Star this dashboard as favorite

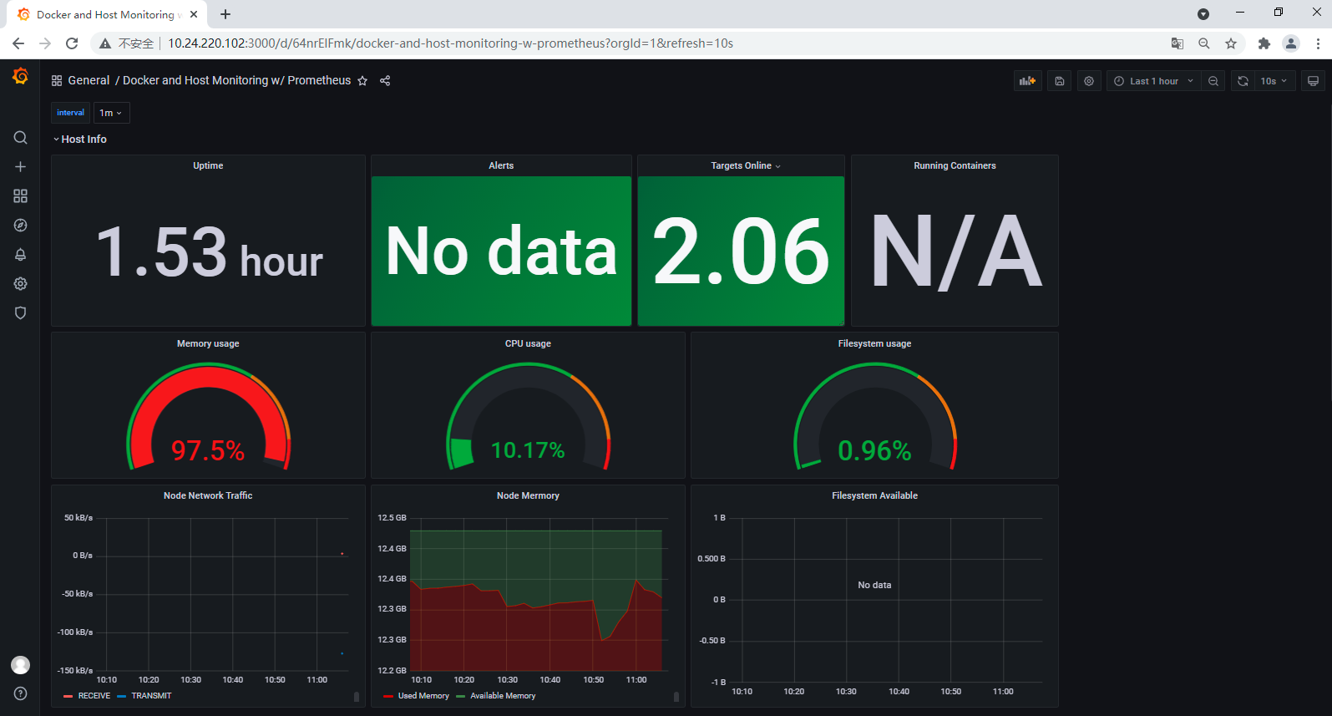click(362, 81)
